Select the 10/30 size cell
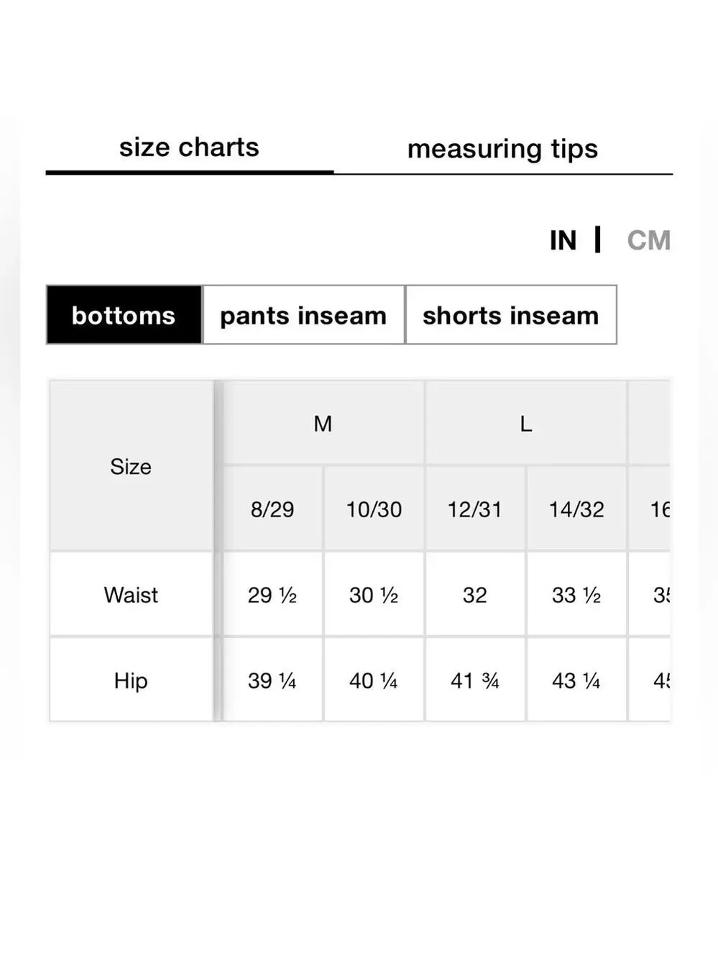The image size is (718, 959). pos(374,509)
